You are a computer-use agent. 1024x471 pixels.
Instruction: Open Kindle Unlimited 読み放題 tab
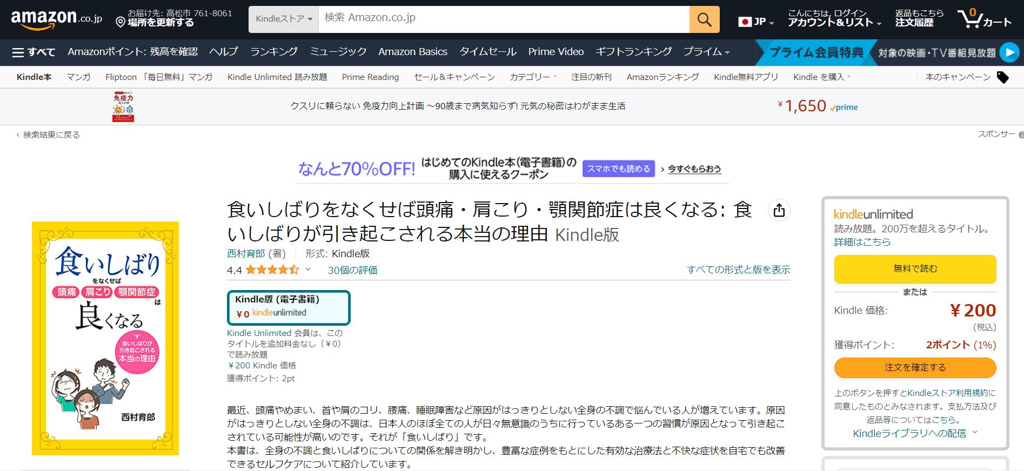click(277, 77)
